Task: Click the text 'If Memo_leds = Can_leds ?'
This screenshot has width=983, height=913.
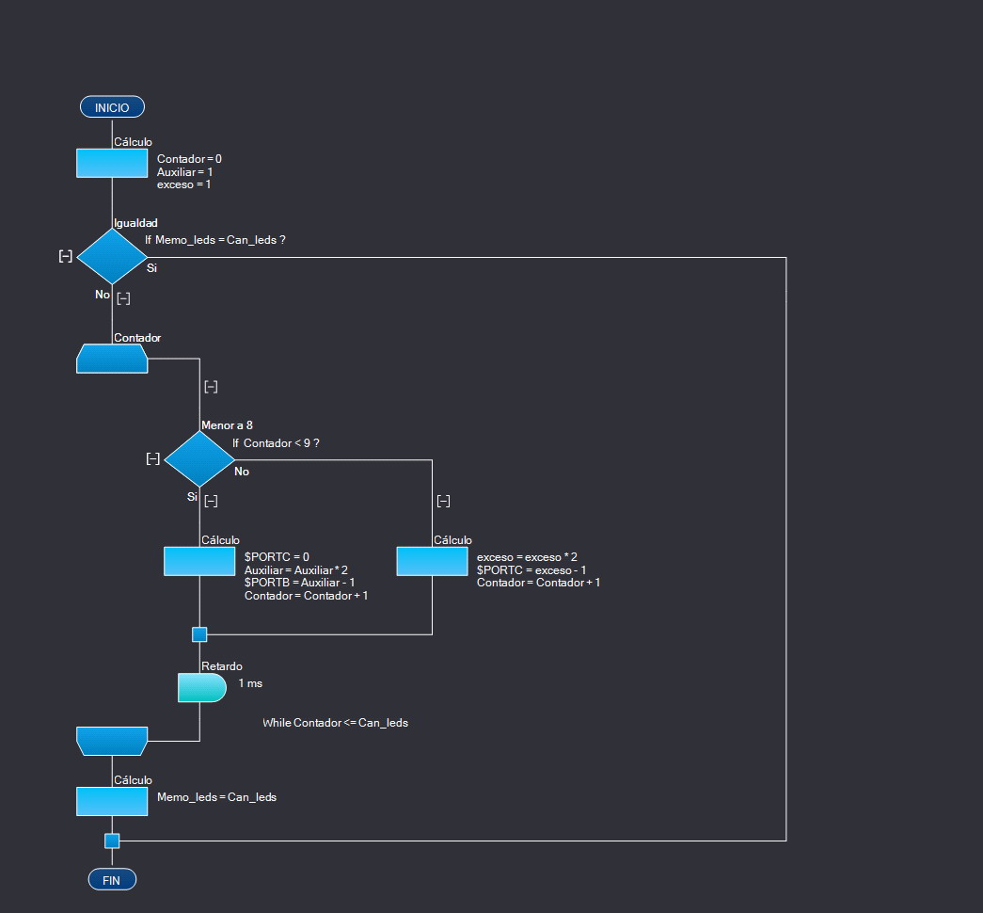Action: pos(215,240)
